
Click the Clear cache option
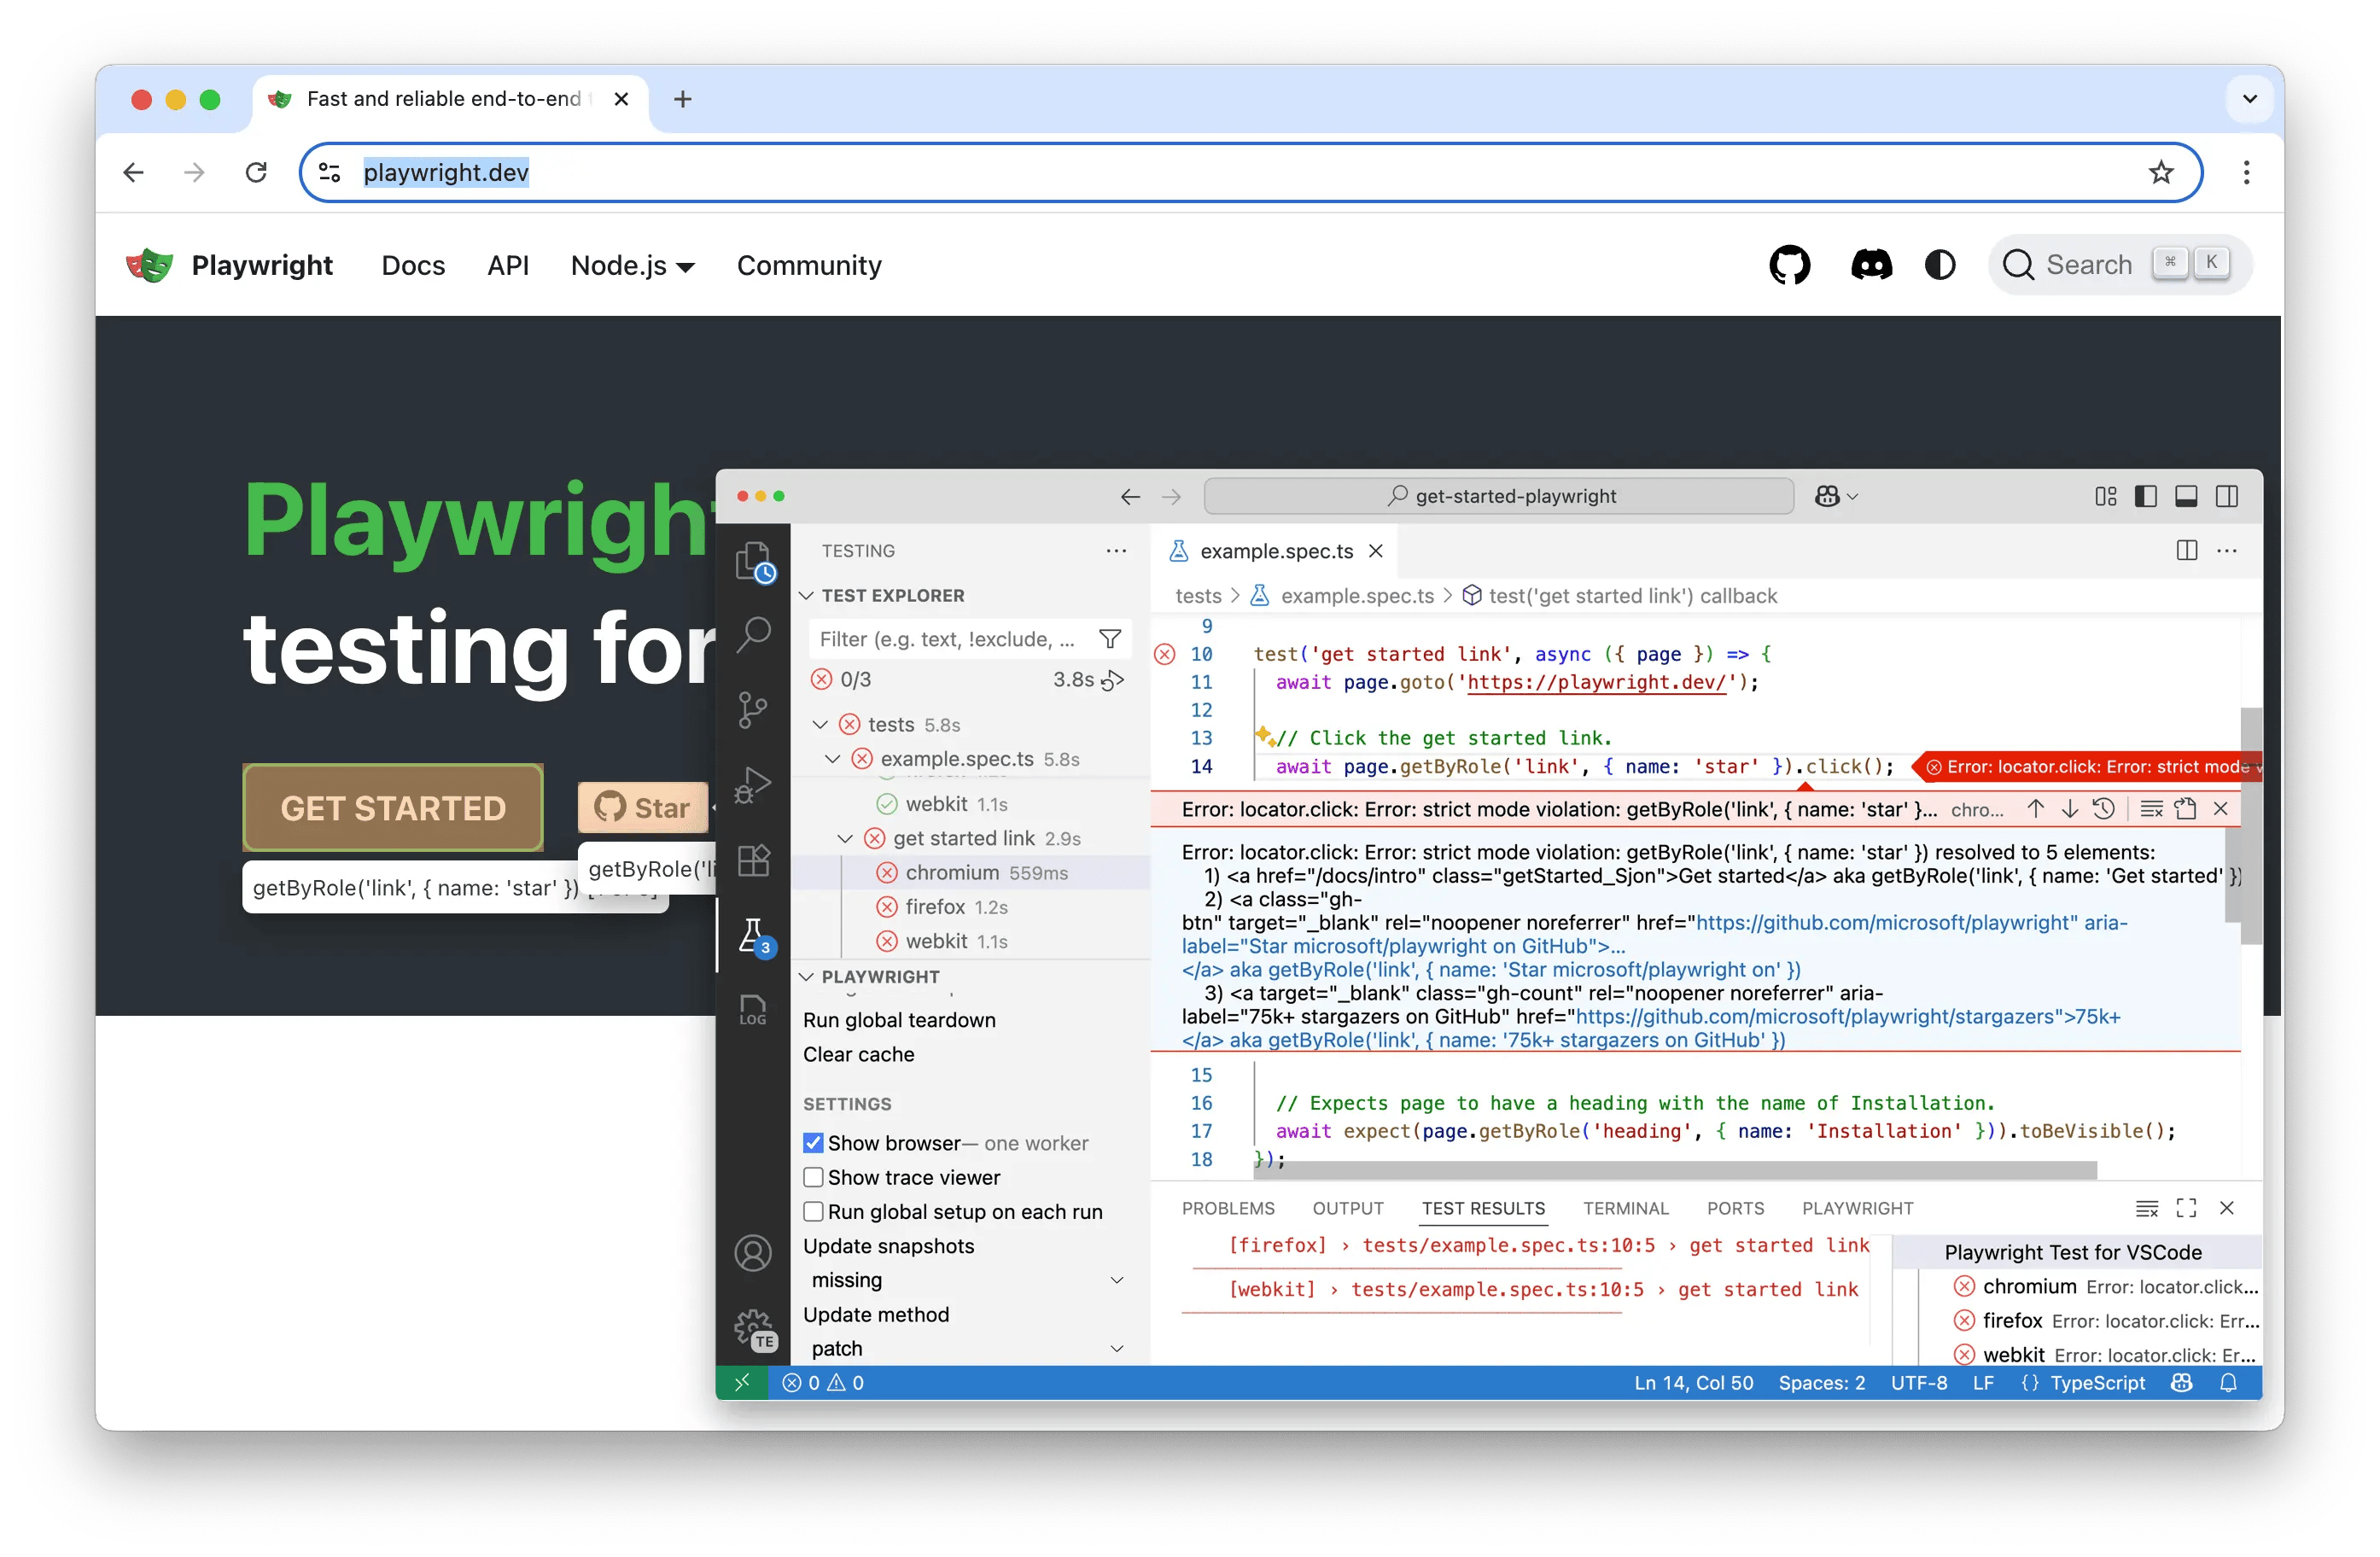tap(858, 1054)
